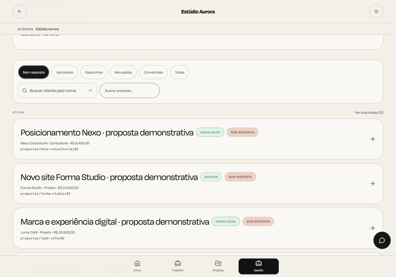Open Ver arquivadas (0) link

pyautogui.click(x=369, y=113)
